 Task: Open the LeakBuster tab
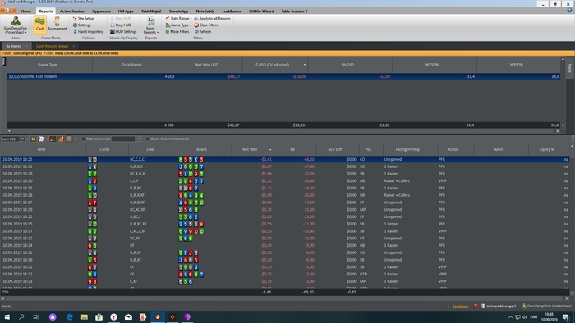pos(232,11)
